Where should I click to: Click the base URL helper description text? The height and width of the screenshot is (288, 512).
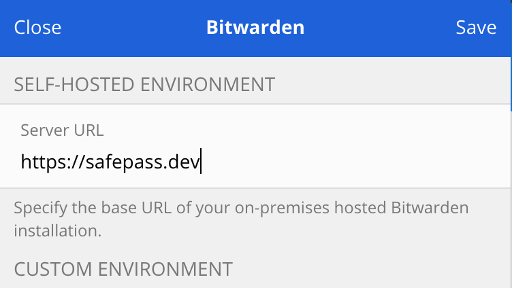coord(241,219)
